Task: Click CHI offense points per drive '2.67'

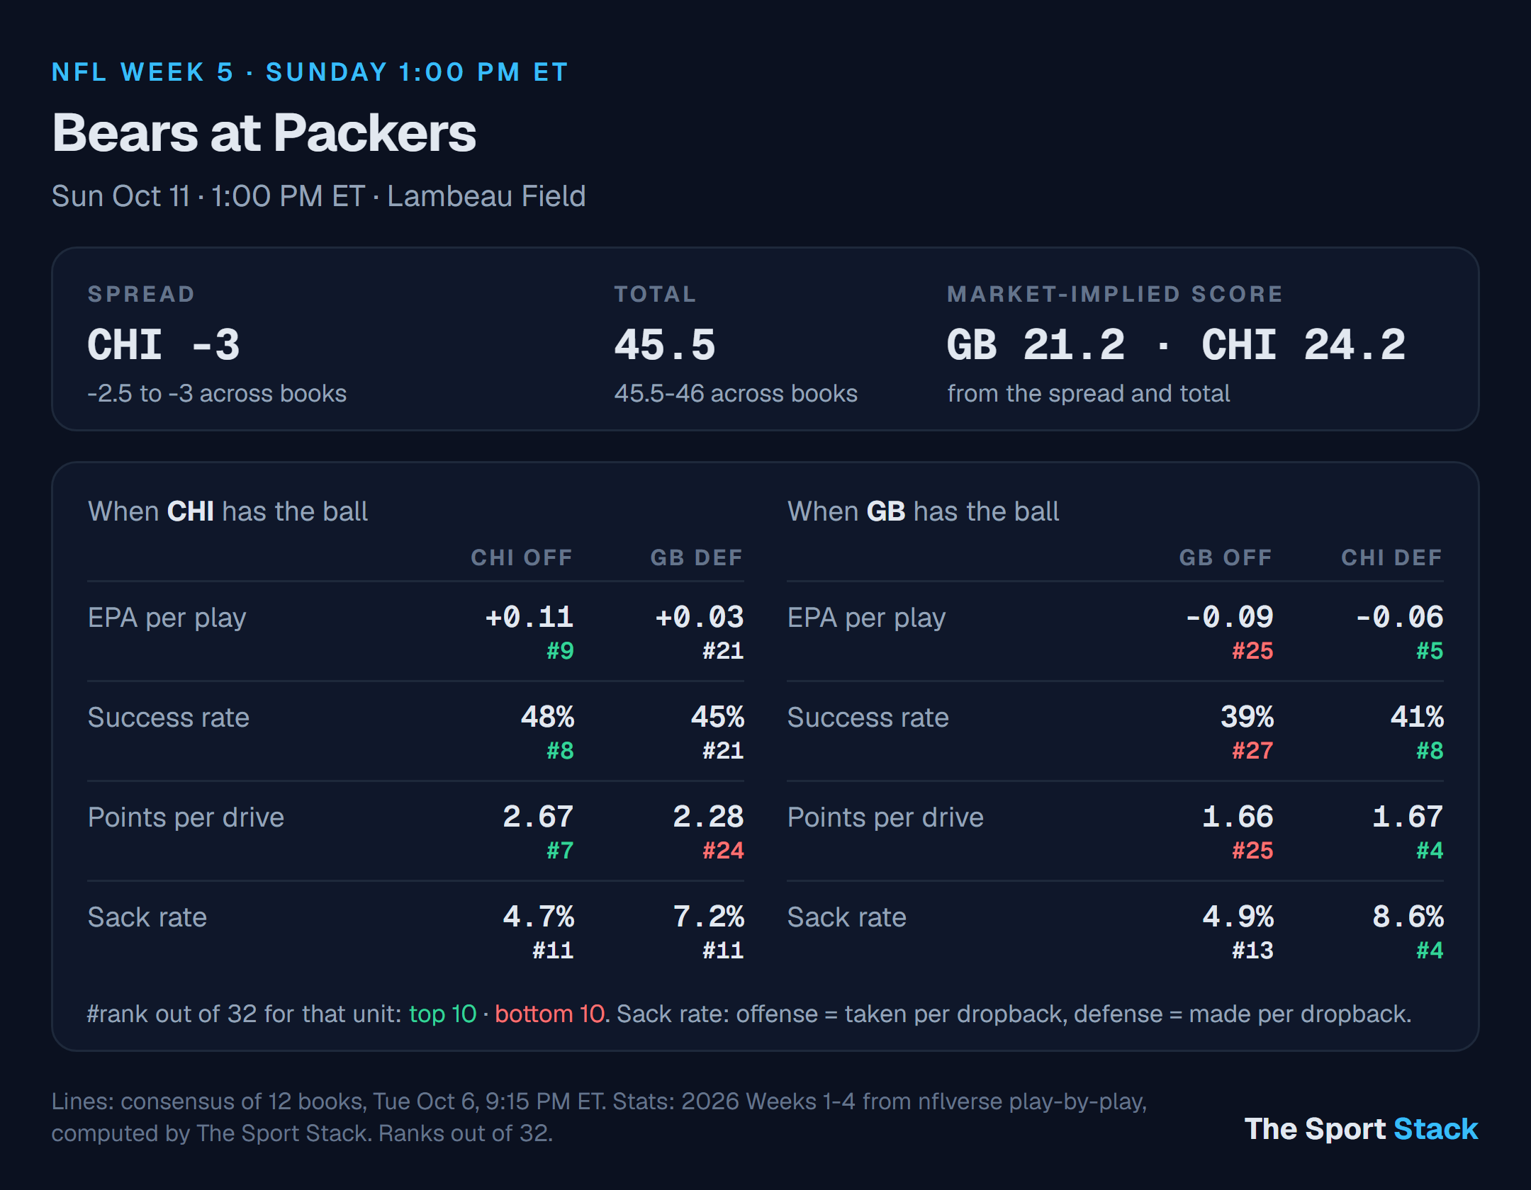Action: click(x=538, y=817)
